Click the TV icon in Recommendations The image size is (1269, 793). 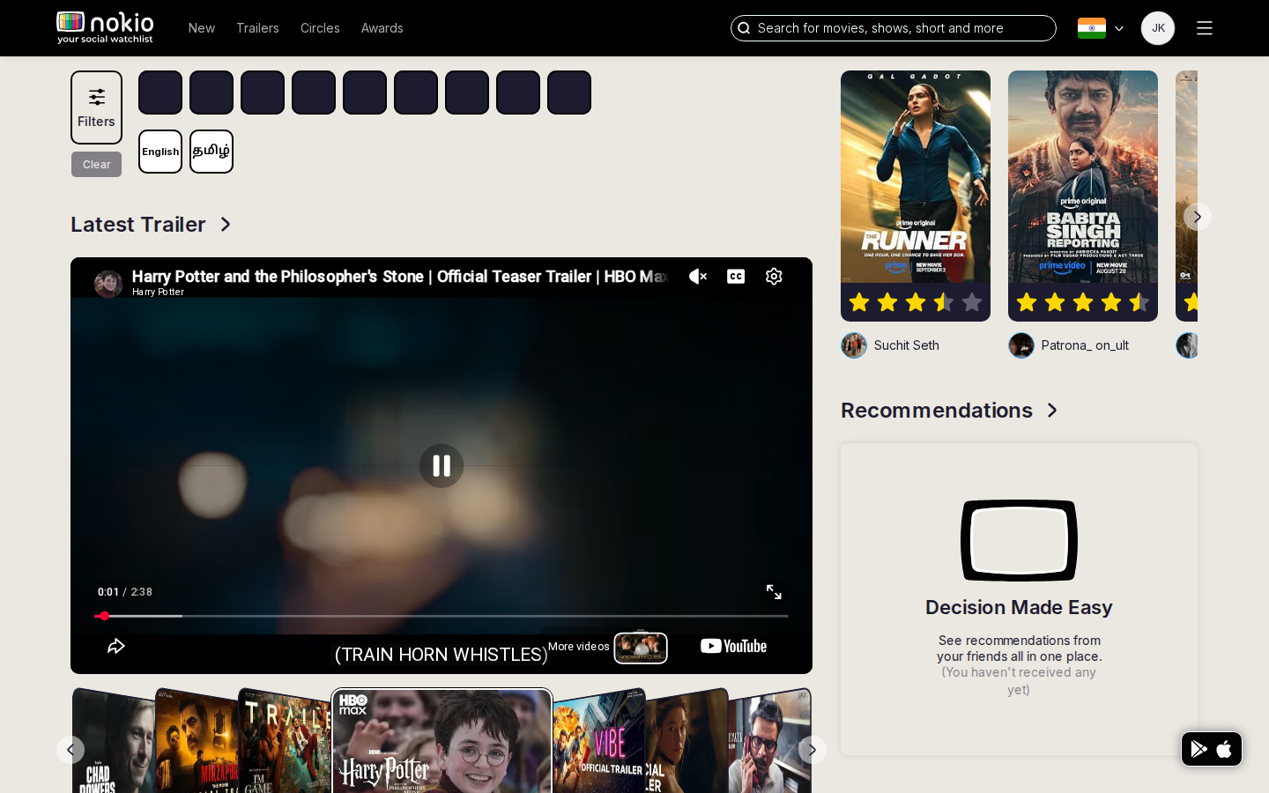(x=1019, y=540)
